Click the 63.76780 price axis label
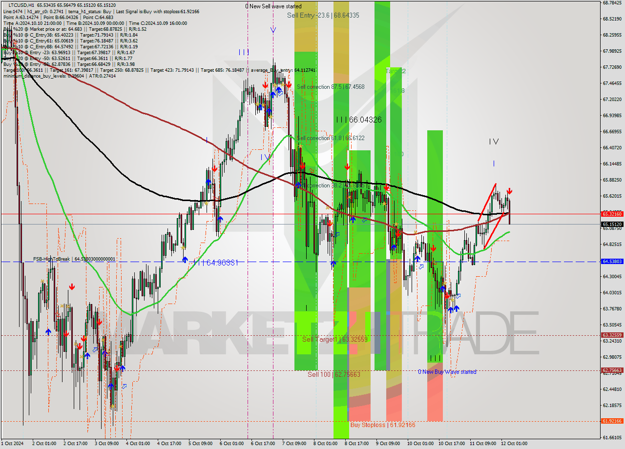This screenshot has height=449, width=625. click(x=612, y=309)
